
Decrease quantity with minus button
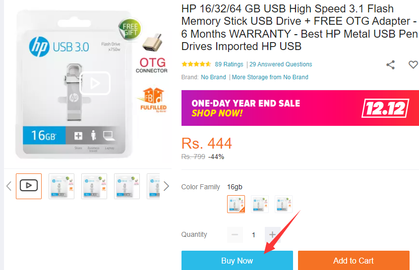(x=235, y=234)
